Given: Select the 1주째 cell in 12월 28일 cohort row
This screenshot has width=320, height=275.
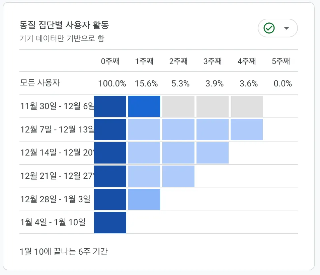Looking at the screenshot, I should 144,199.
